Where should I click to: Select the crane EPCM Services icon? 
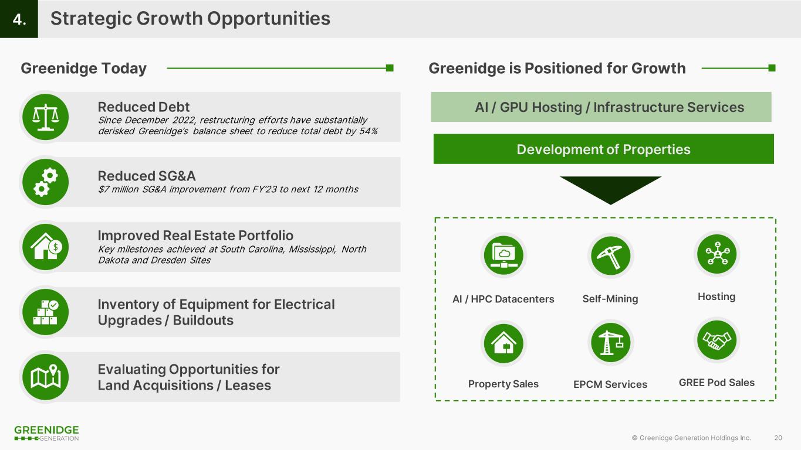coord(610,344)
